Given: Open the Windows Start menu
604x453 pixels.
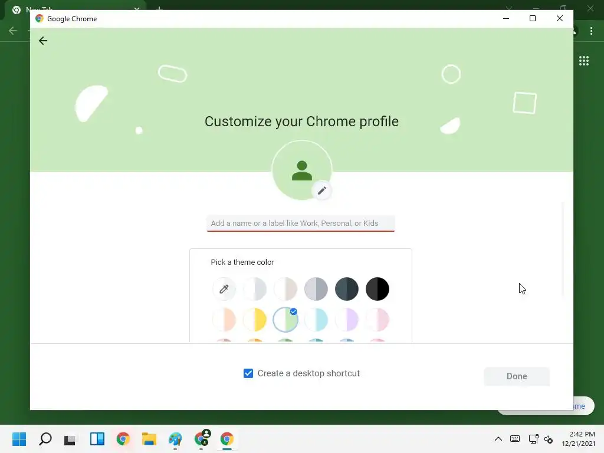Looking at the screenshot, I should pos(19,439).
